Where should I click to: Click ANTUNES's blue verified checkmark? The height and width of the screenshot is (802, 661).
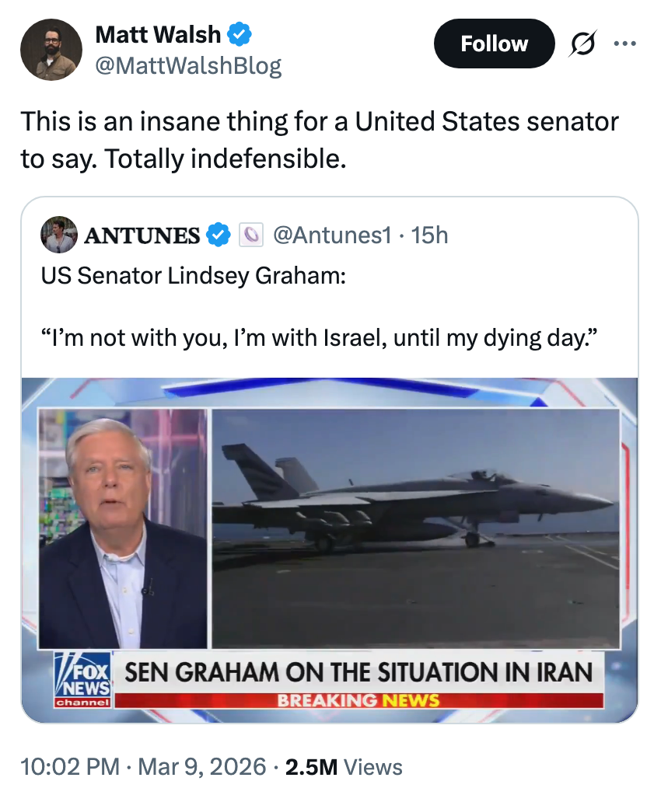tap(219, 235)
